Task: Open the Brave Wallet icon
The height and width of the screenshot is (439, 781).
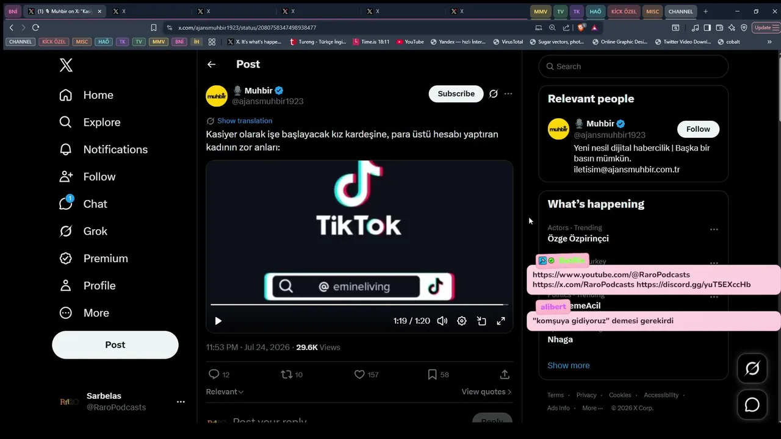Action: 719,27
